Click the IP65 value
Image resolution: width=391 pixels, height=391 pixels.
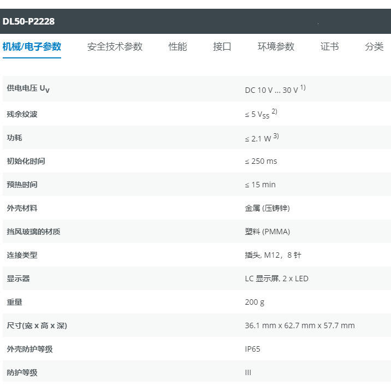[x=252, y=349]
